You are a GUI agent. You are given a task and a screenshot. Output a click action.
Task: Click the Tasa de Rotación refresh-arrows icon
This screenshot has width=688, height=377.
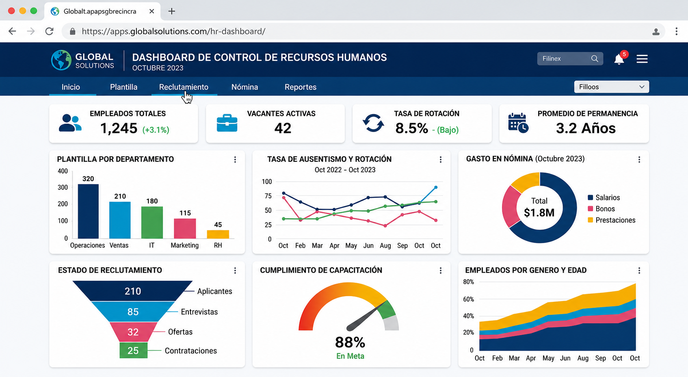point(373,123)
